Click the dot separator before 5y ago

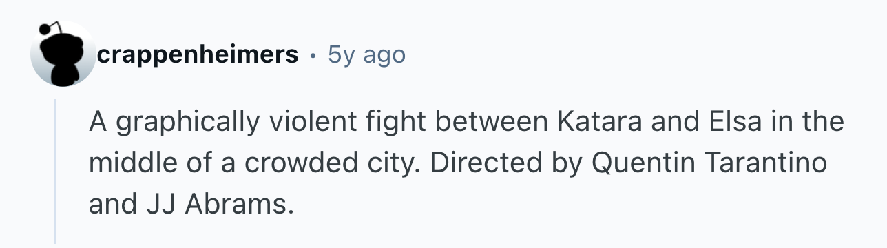314,56
